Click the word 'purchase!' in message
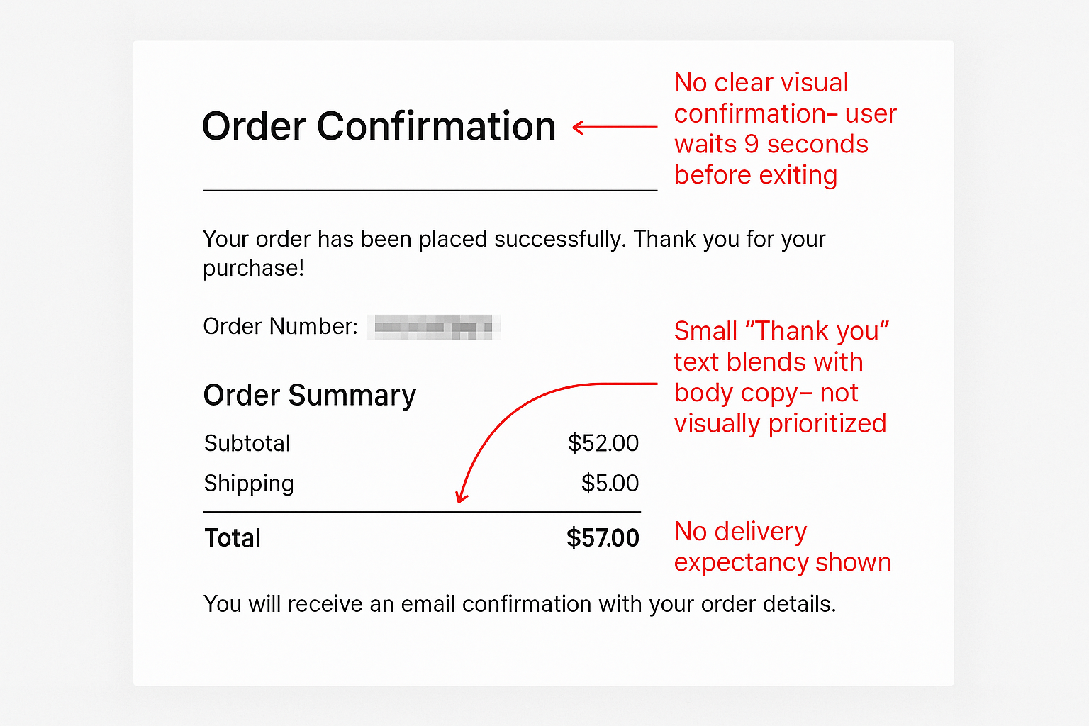Screen dimensions: 1089x726 254,269
